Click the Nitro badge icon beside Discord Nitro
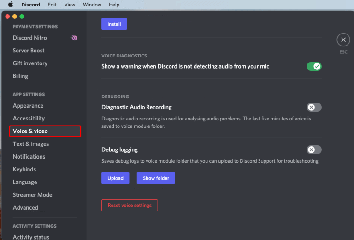Screen dimensions: 354x240 pos(74,38)
